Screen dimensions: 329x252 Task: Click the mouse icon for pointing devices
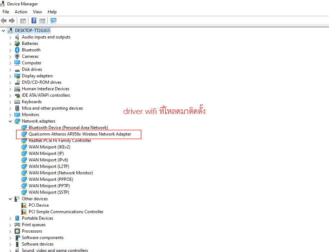coord(17,108)
